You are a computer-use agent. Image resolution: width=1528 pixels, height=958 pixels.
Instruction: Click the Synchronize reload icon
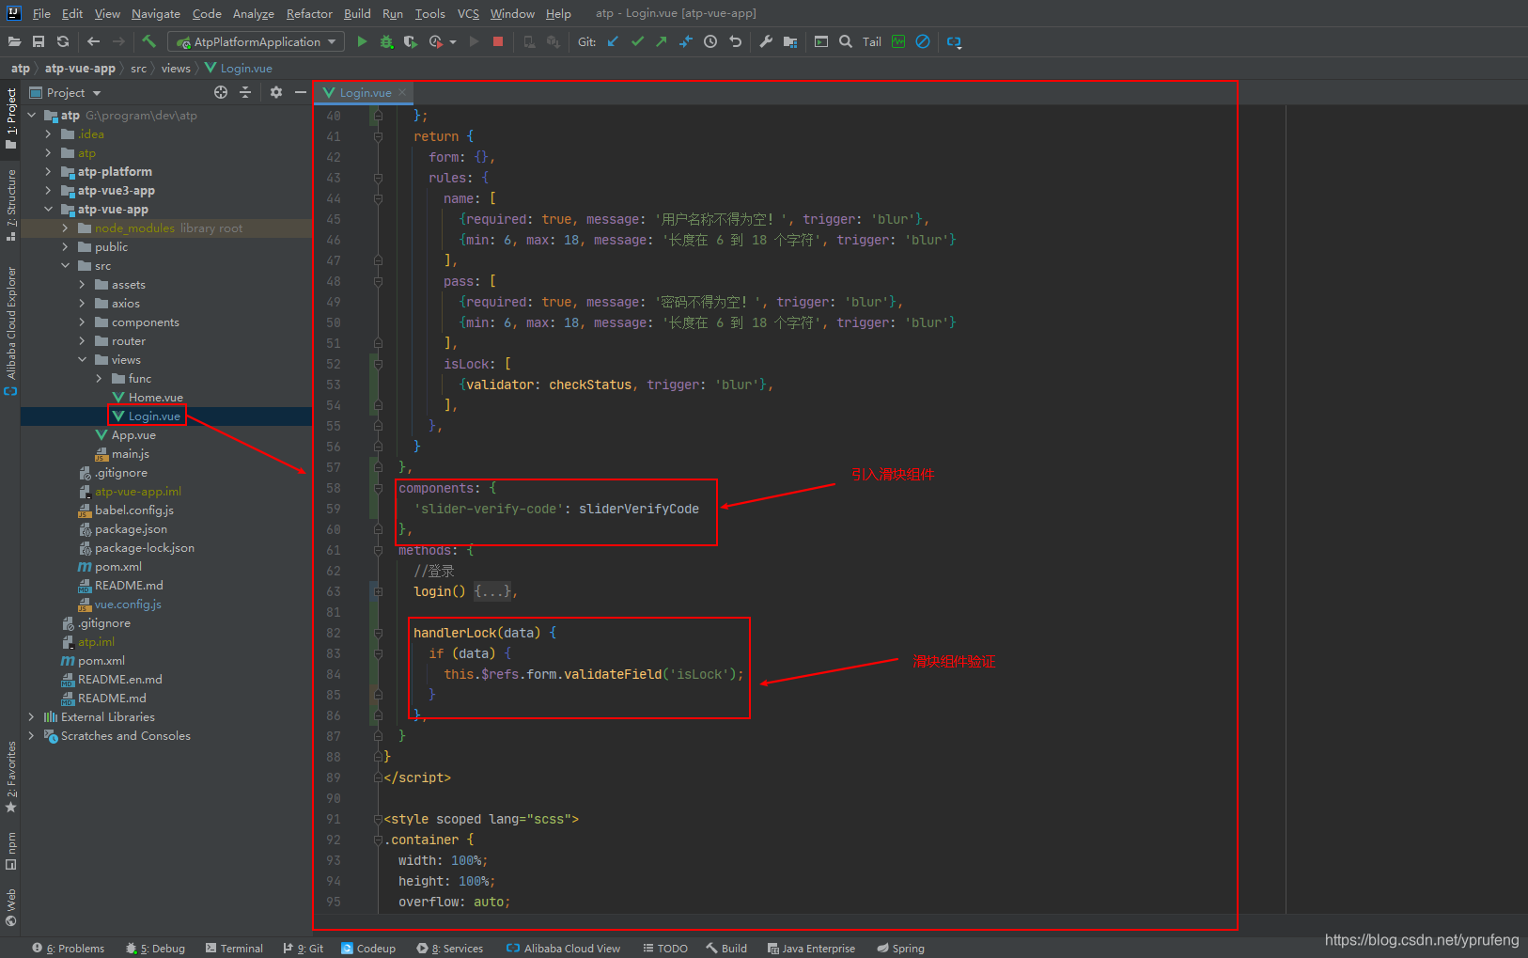pos(63,41)
